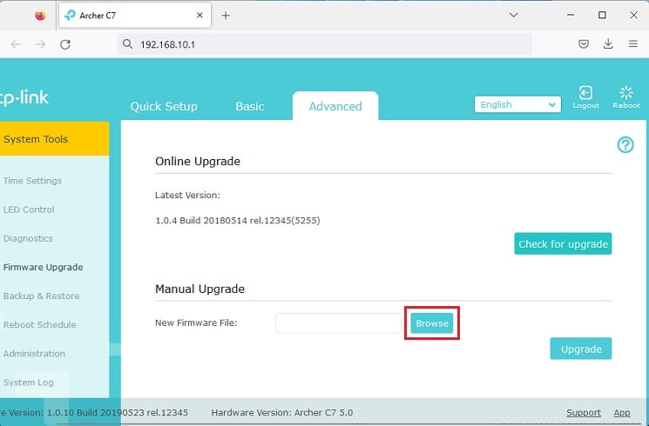This screenshot has height=426, width=649.
Task: Click the Manual Upgrade heading
Action: tap(199, 289)
